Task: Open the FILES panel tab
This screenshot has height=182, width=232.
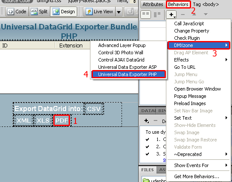Action: coord(148,170)
